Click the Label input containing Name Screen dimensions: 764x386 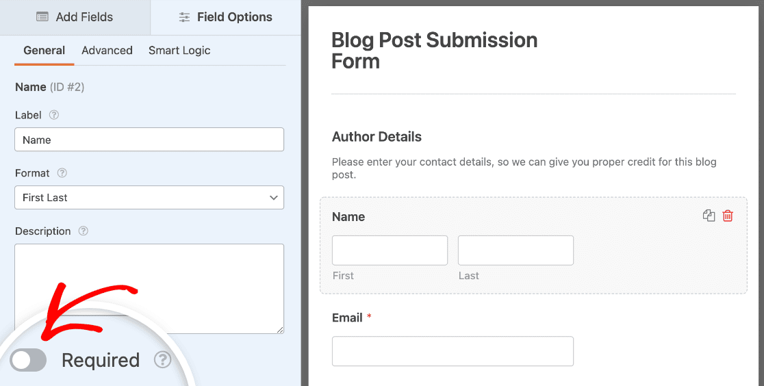pyautogui.click(x=149, y=140)
